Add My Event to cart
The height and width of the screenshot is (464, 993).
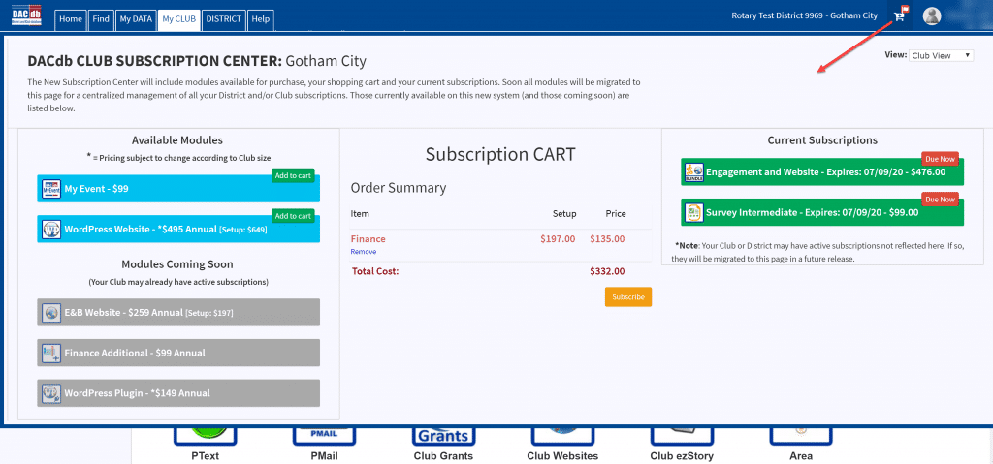292,175
